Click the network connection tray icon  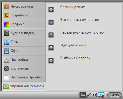tap(89, 95)
